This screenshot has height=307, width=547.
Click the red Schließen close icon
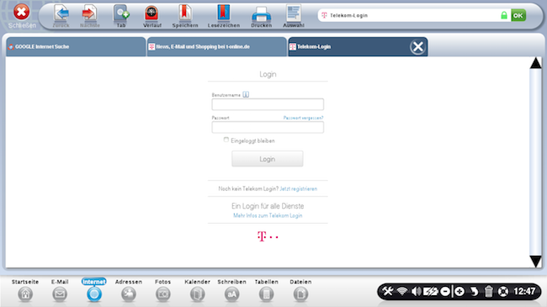pyautogui.click(x=21, y=12)
